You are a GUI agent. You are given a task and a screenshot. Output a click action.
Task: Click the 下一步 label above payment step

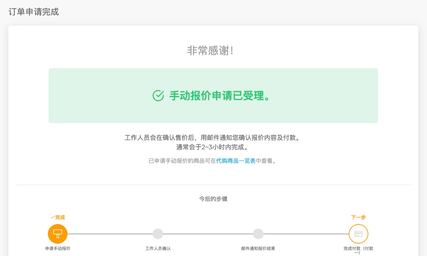click(358, 217)
